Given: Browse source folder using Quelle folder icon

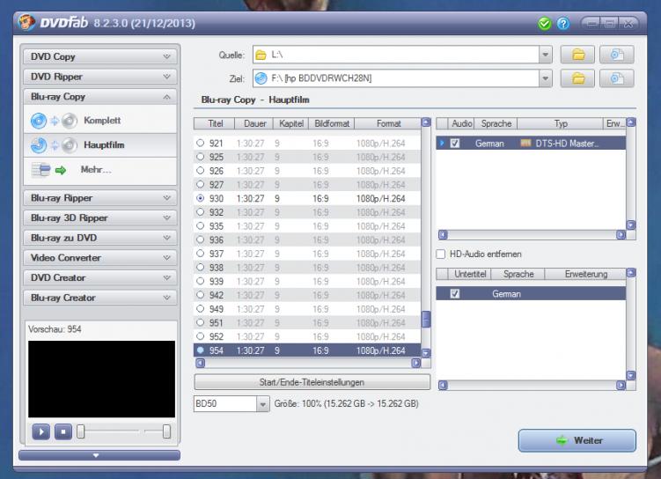Looking at the screenshot, I should (577, 55).
